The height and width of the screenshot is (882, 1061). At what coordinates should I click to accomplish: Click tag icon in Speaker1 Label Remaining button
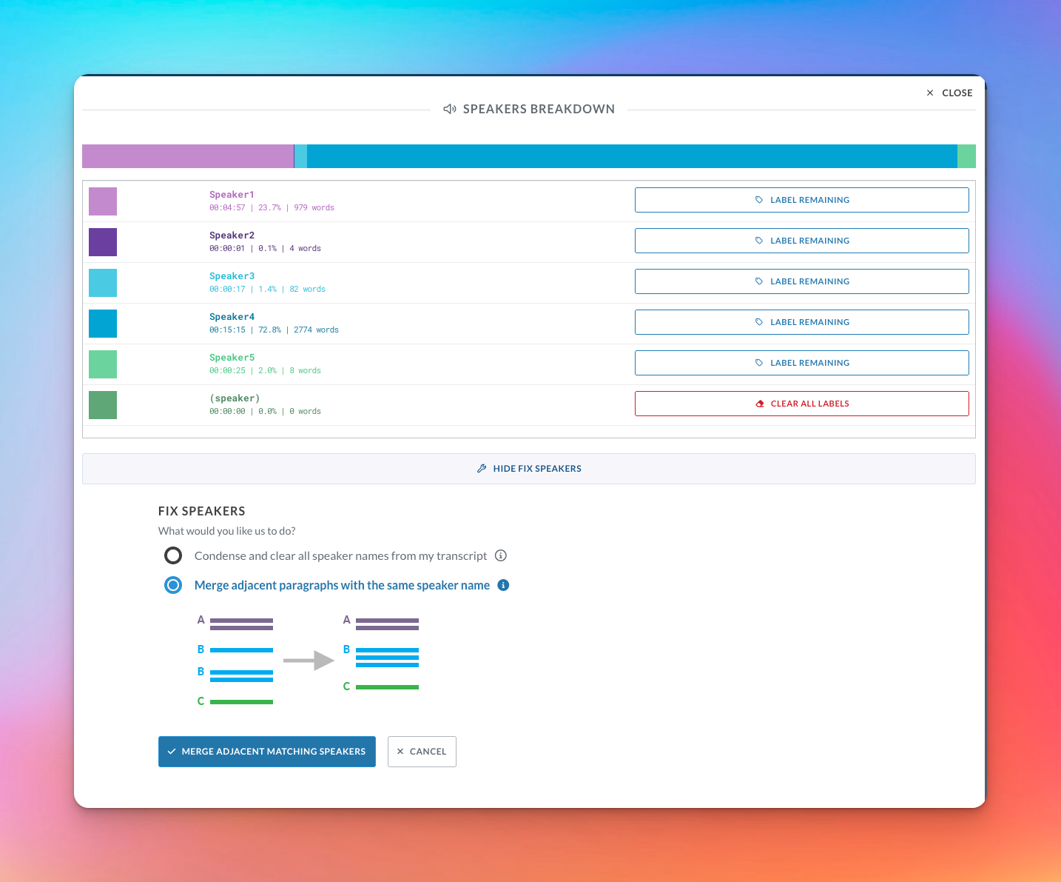click(x=759, y=200)
